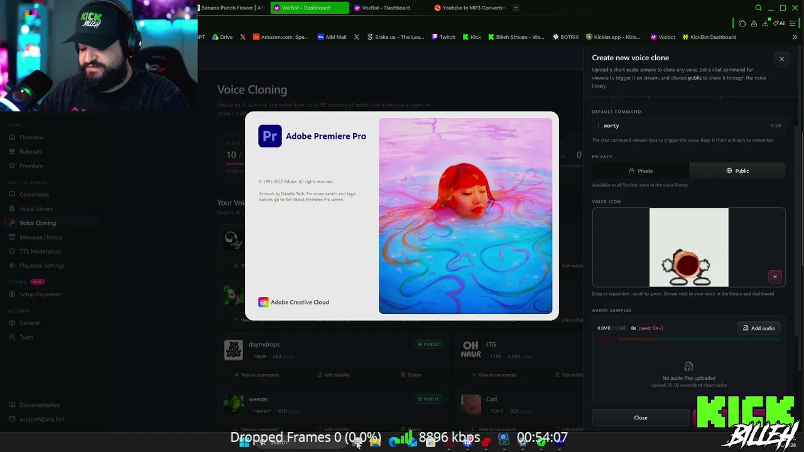
Task: Click the TTS Moderation sidebar icon
Action: click(13, 251)
